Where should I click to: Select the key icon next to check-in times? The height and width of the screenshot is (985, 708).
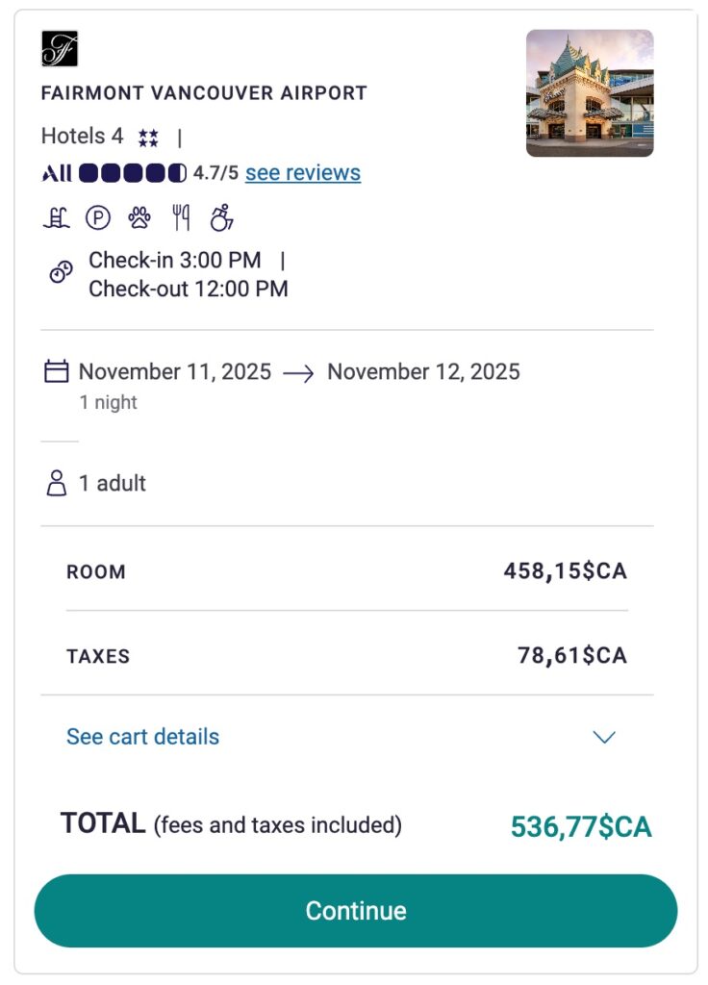click(x=60, y=273)
